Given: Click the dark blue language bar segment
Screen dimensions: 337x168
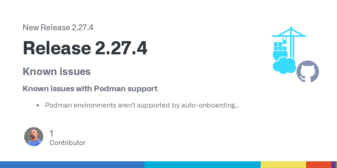Looking at the screenshot, I should [72, 165].
